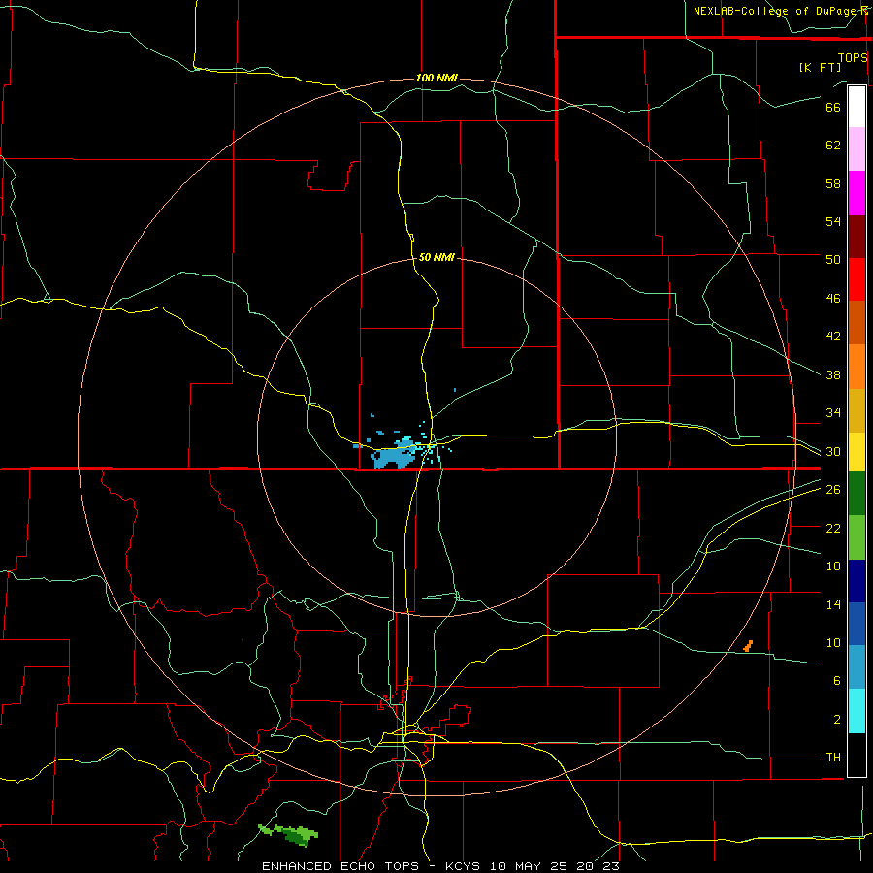The height and width of the screenshot is (873, 873).
Task: Click the '62' legend value
Action: pos(833,145)
